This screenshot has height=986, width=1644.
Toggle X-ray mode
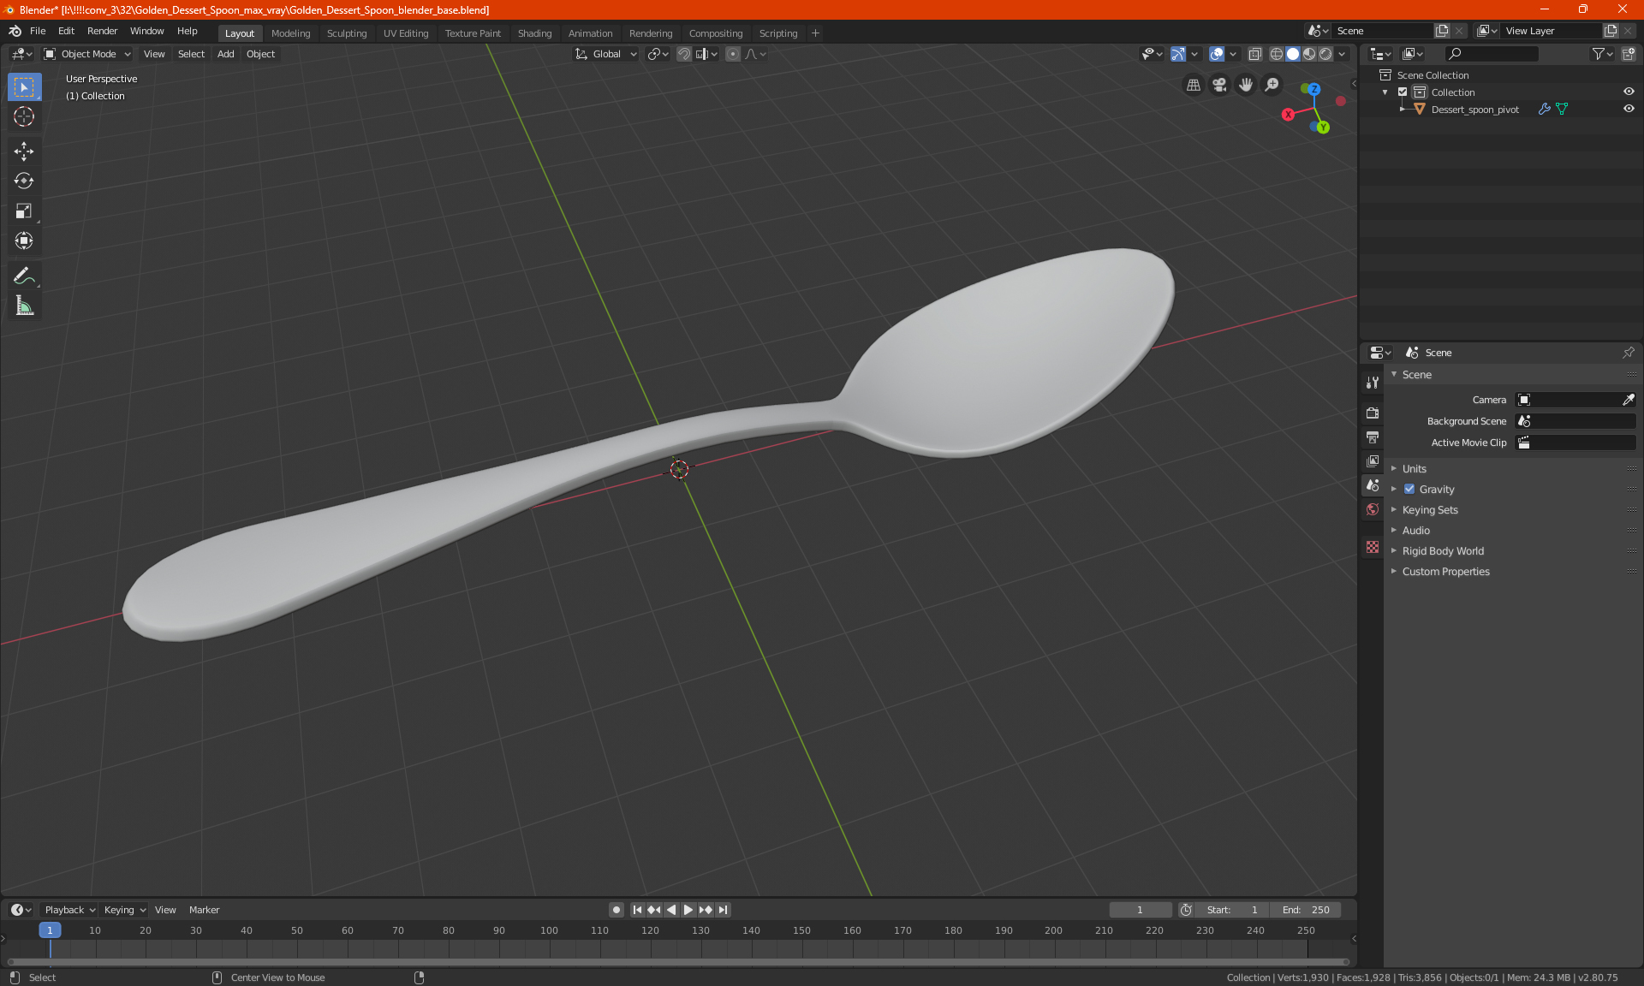[x=1254, y=54]
